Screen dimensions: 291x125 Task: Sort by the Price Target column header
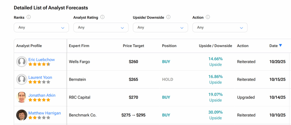[133, 46]
